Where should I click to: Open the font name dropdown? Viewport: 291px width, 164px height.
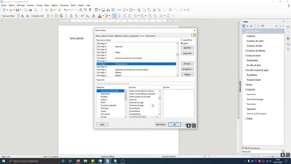(x=48, y=16)
